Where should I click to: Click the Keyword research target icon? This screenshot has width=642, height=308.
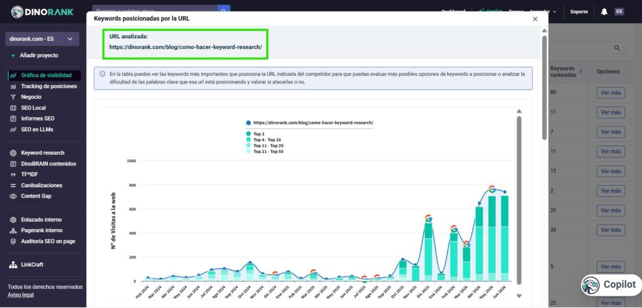click(13, 153)
